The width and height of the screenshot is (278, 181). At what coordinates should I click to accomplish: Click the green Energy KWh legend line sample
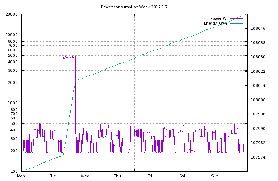(x=236, y=23)
